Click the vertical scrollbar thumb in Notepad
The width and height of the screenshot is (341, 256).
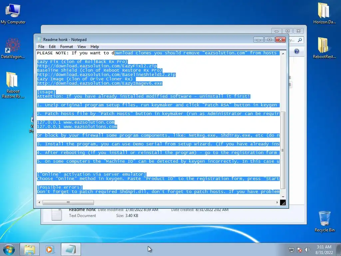pos(283,150)
